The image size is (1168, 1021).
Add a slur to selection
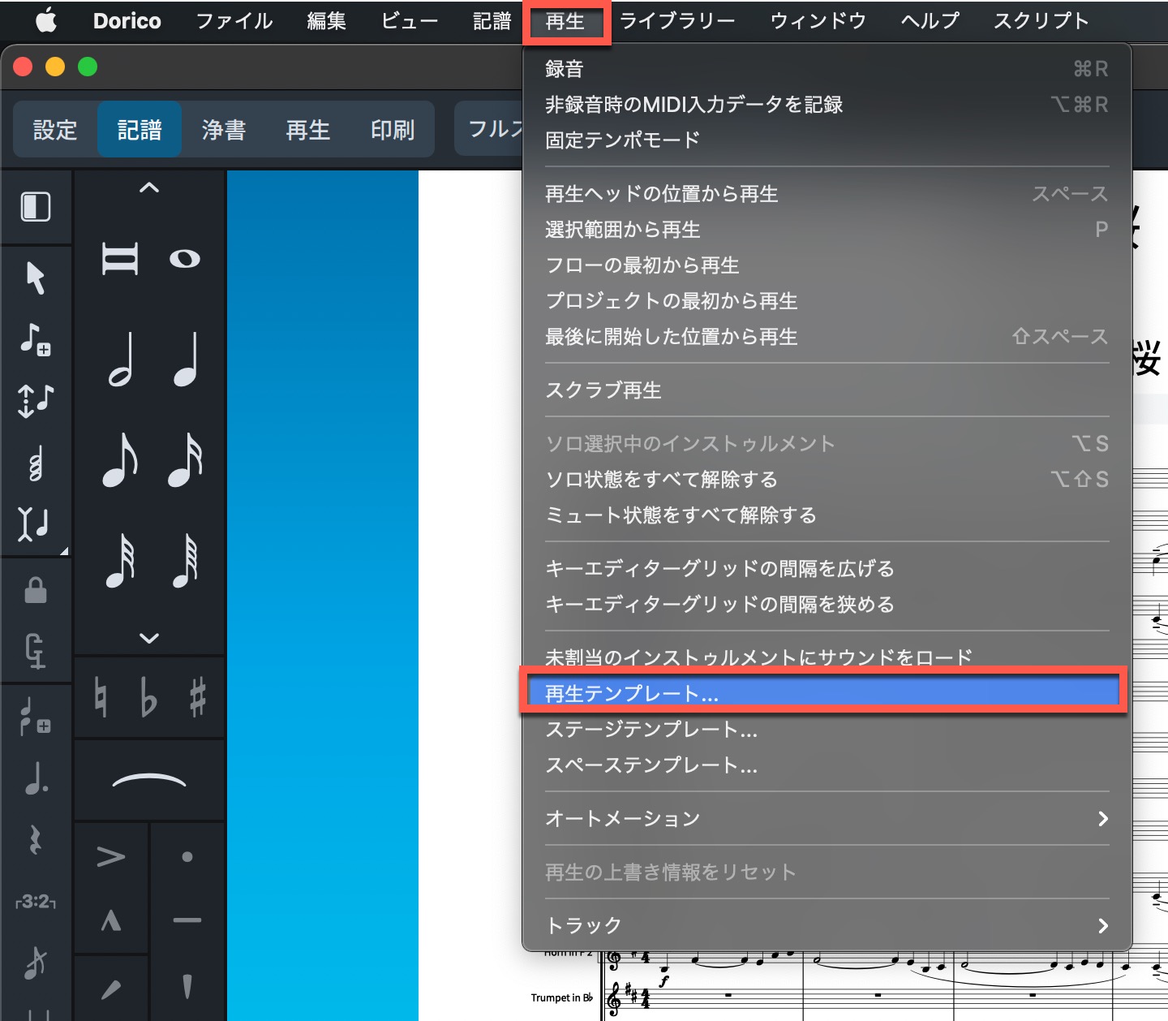pos(149,781)
